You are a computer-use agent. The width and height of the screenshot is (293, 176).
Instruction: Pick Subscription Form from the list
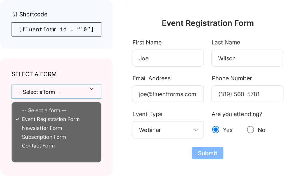44,137
